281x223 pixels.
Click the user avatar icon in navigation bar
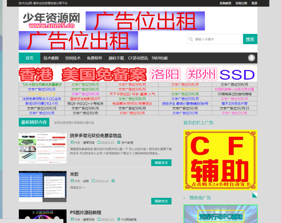251,58
